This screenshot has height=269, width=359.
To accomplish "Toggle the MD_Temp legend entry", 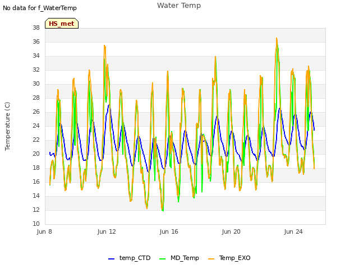I will pyautogui.click(x=179, y=258).
